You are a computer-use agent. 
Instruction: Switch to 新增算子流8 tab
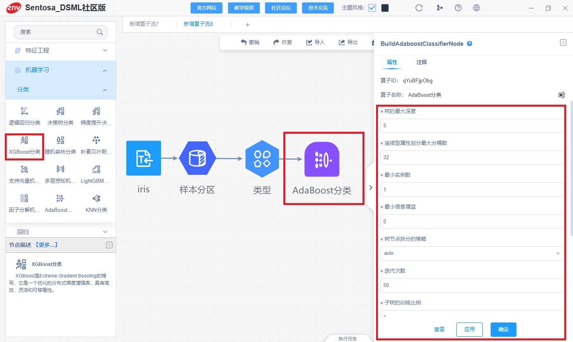(198, 24)
